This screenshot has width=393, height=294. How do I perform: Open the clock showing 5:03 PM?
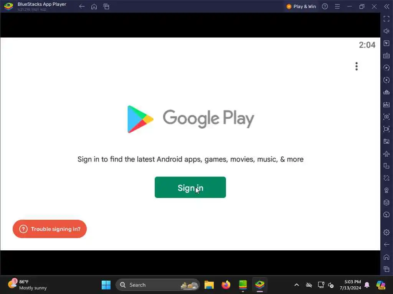click(x=350, y=285)
